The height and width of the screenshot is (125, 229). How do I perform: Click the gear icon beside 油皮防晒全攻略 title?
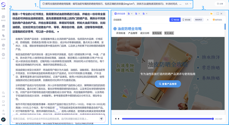115,29
